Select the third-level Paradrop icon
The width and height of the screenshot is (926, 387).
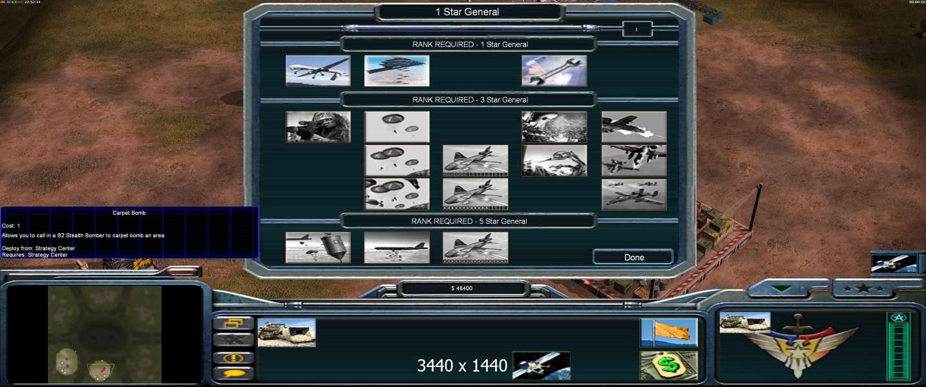(x=397, y=194)
